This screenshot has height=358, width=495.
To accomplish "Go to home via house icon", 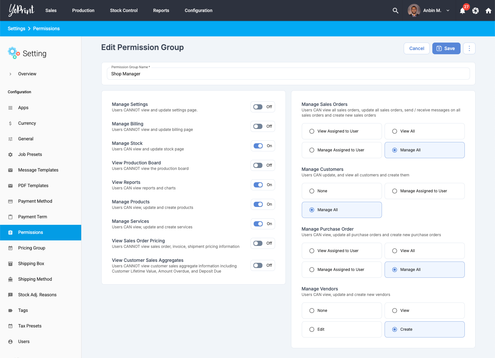I will (x=488, y=11).
